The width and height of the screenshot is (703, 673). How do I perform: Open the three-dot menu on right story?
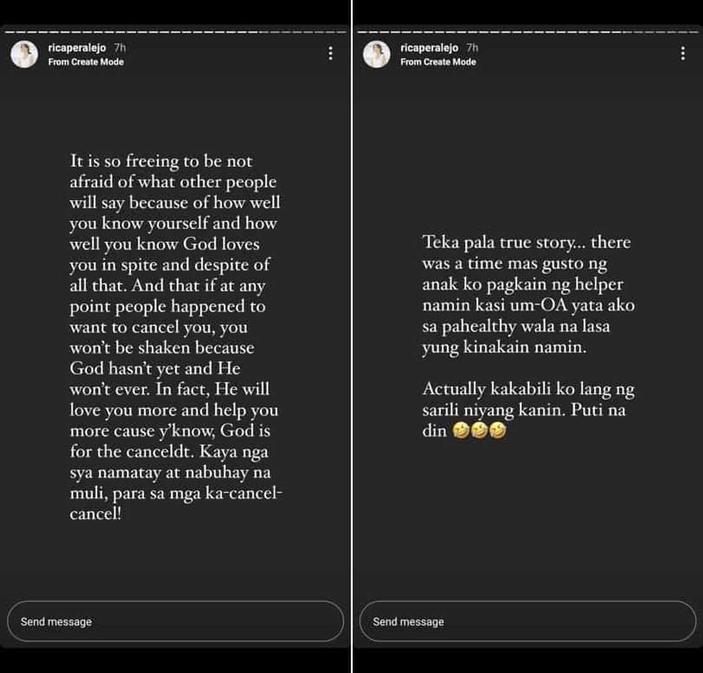tap(682, 53)
